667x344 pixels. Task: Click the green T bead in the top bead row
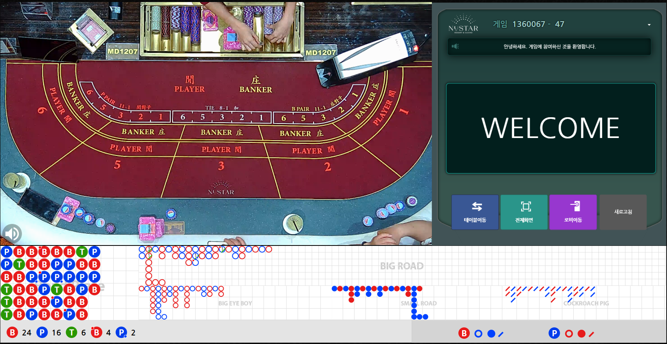[82, 252]
